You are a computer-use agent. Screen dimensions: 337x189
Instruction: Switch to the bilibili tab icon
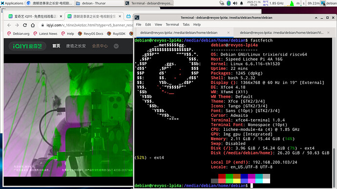click(128, 16)
